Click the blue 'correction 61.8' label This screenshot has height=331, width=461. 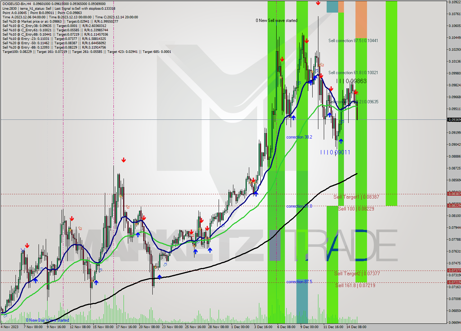click(x=299, y=206)
